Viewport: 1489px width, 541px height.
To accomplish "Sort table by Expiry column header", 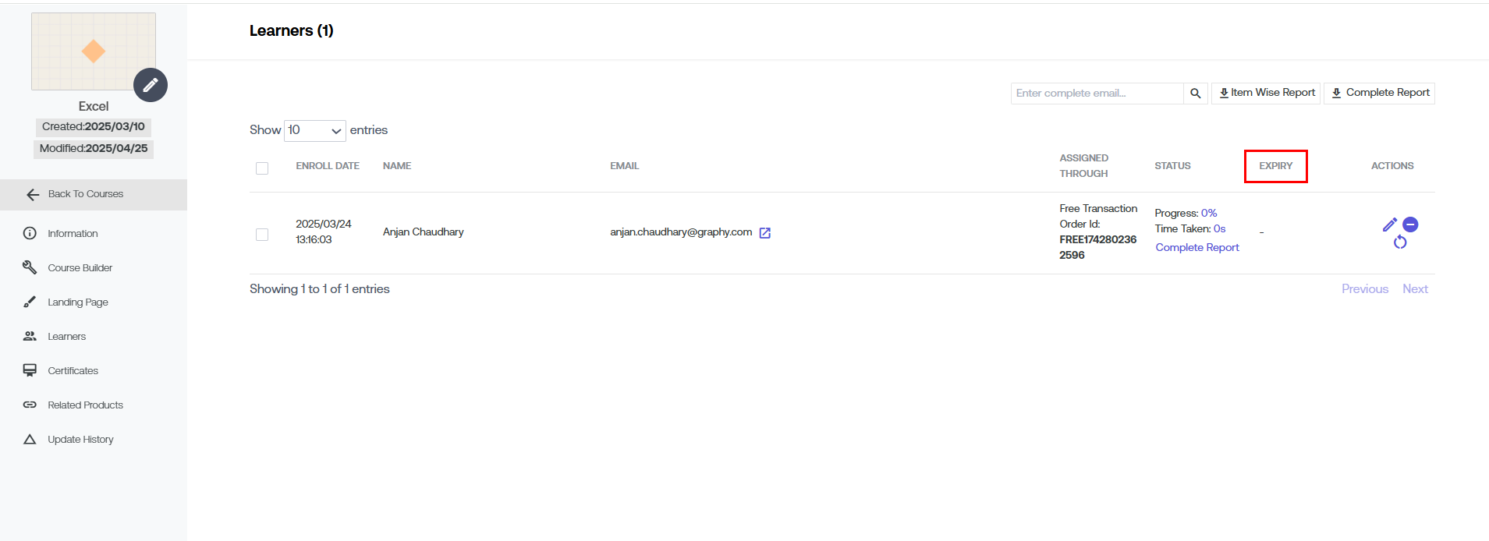I will [x=1275, y=166].
